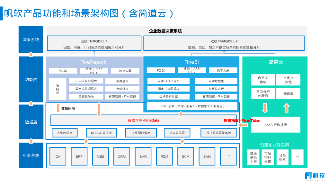Click the Spider 引擎 box

[192, 106]
